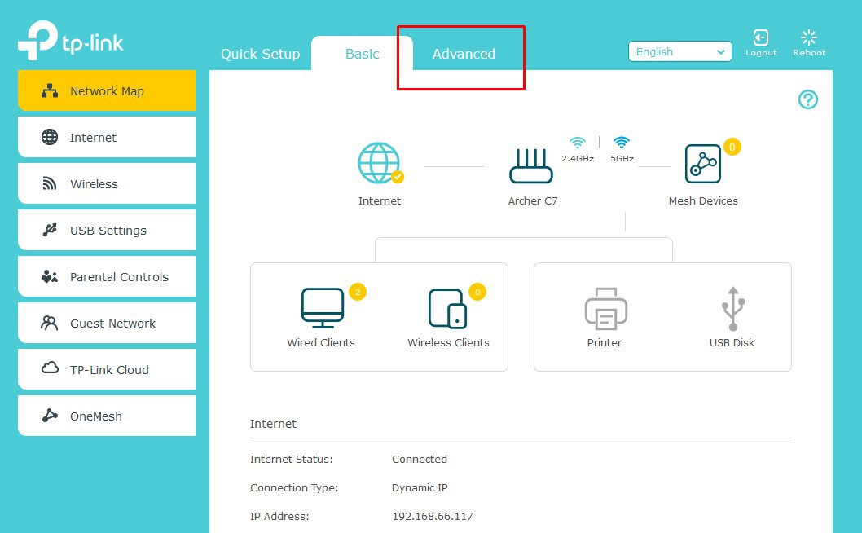Switch to the Advanced tab
The width and height of the screenshot is (862, 533).
click(464, 54)
